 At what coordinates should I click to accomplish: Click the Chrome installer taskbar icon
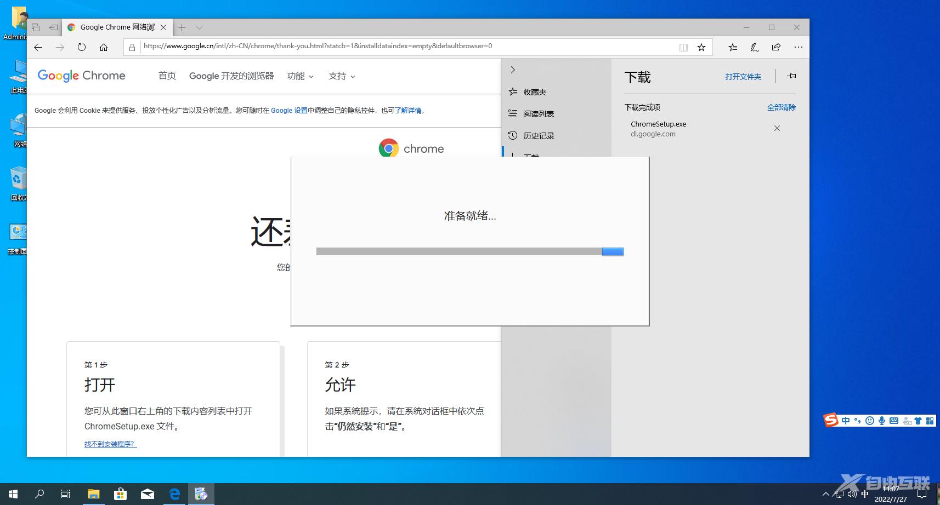[x=201, y=494]
